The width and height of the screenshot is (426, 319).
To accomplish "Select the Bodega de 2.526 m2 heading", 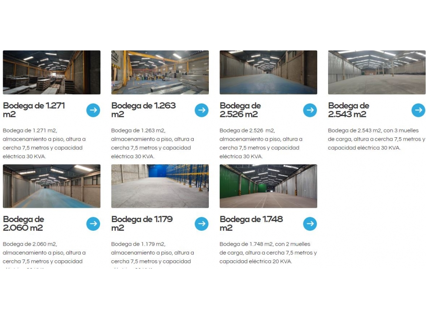I will [x=241, y=110].
